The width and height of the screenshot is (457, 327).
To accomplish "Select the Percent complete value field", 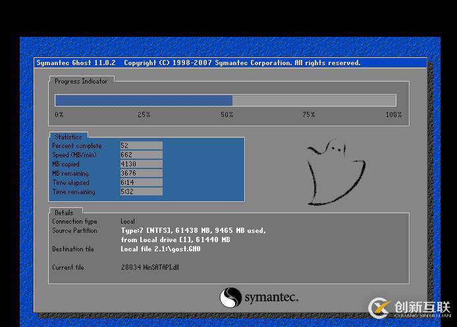I will point(141,145).
